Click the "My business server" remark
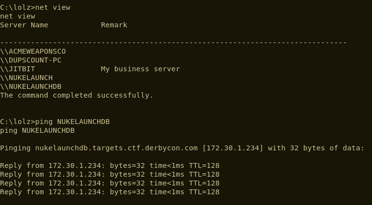Image resolution: width=372 pixels, height=205 pixels. tap(140, 69)
